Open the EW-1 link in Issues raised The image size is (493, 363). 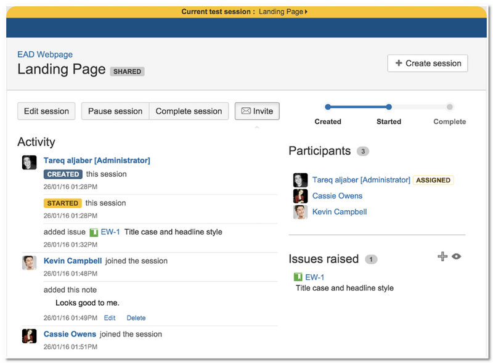[315, 277]
